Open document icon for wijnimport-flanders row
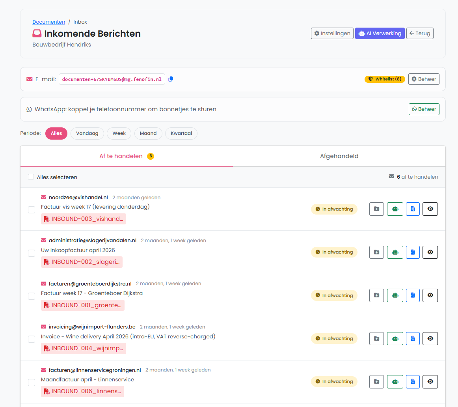The height and width of the screenshot is (407, 458). click(x=413, y=338)
